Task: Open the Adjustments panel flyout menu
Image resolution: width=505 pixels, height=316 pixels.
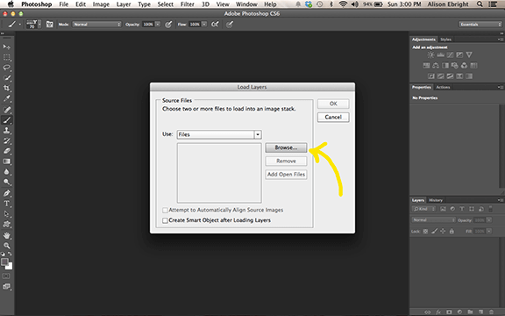Action: coord(500,39)
